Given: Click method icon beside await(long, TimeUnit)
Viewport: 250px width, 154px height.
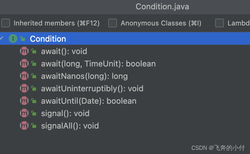Looking at the screenshot, I should tap(24, 64).
